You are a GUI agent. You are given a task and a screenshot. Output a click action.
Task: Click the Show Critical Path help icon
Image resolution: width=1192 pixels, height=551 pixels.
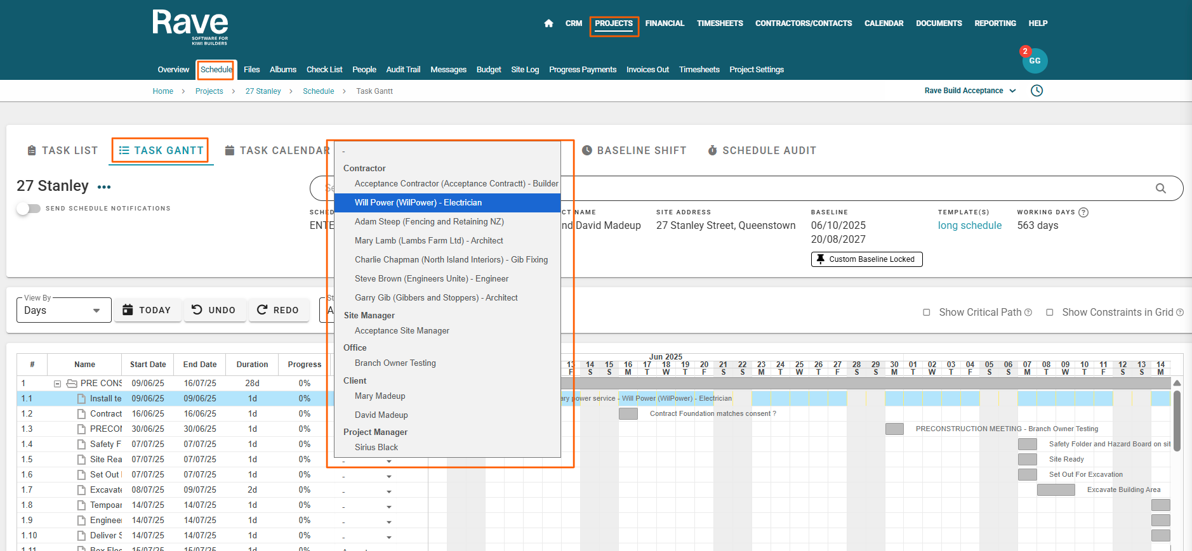click(1028, 313)
